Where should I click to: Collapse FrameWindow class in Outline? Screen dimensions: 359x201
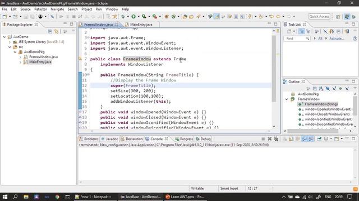[x=287, y=99]
